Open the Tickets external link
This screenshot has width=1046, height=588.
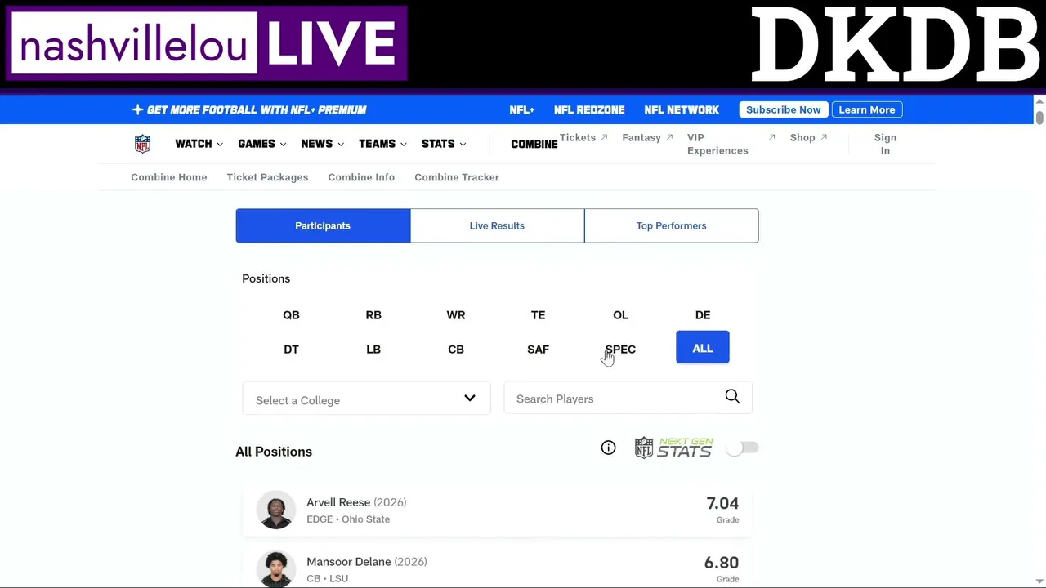[x=583, y=137]
